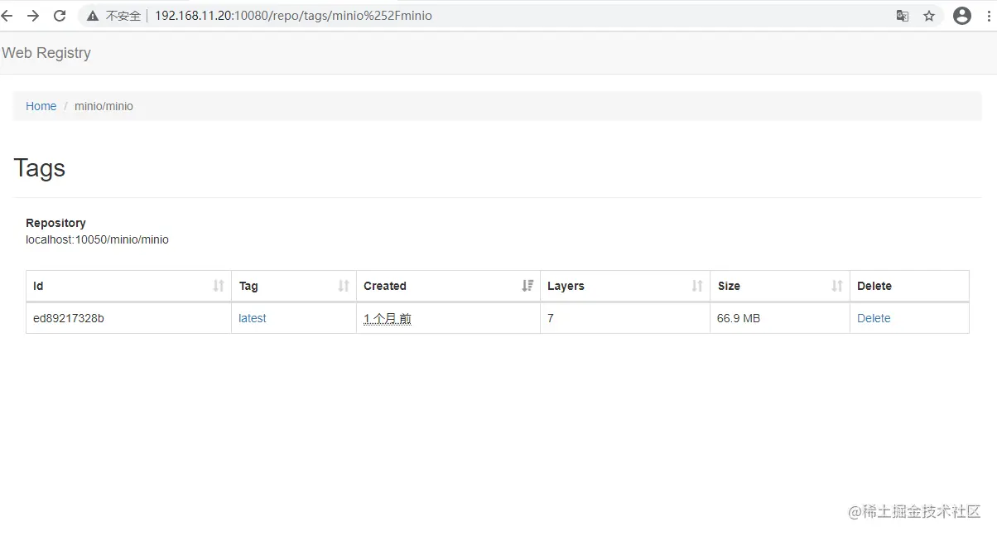Click the Size column header label
This screenshot has width=997, height=536.
[x=729, y=286]
